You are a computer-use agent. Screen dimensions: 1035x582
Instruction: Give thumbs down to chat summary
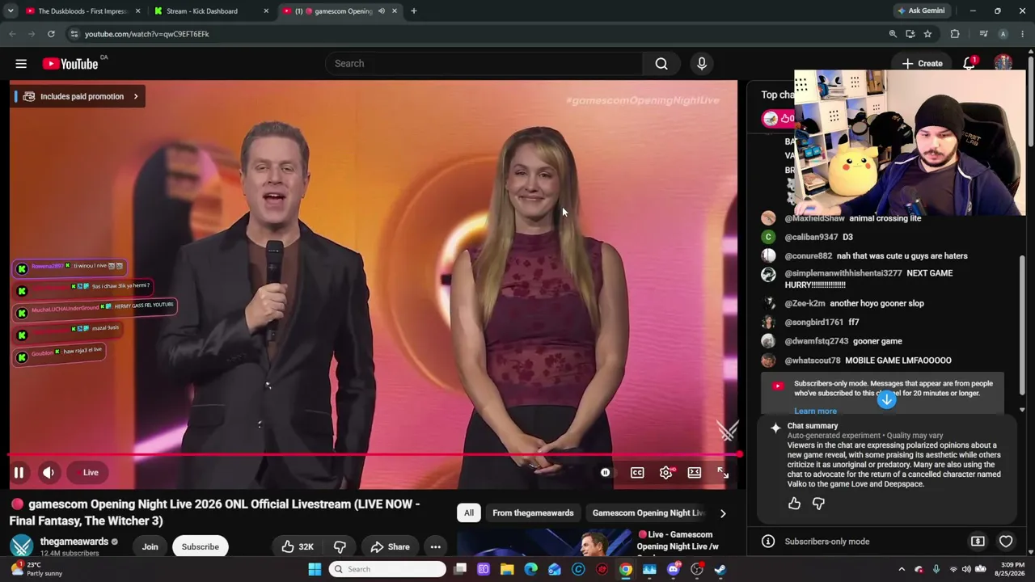pyautogui.click(x=818, y=504)
